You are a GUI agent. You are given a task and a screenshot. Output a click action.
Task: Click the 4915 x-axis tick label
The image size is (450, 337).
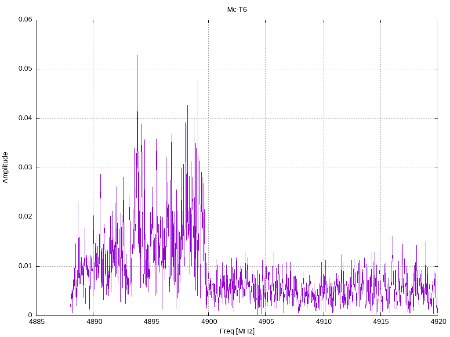[x=381, y=322]
